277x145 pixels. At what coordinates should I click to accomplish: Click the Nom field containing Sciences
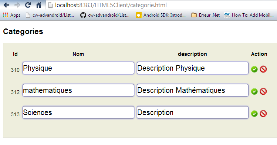click(x=78, y=112)
